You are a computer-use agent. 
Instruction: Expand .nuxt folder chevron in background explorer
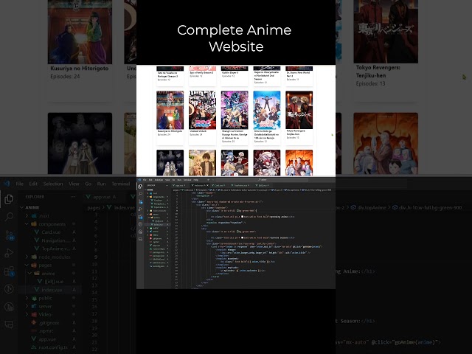click(x=27, y=216)
